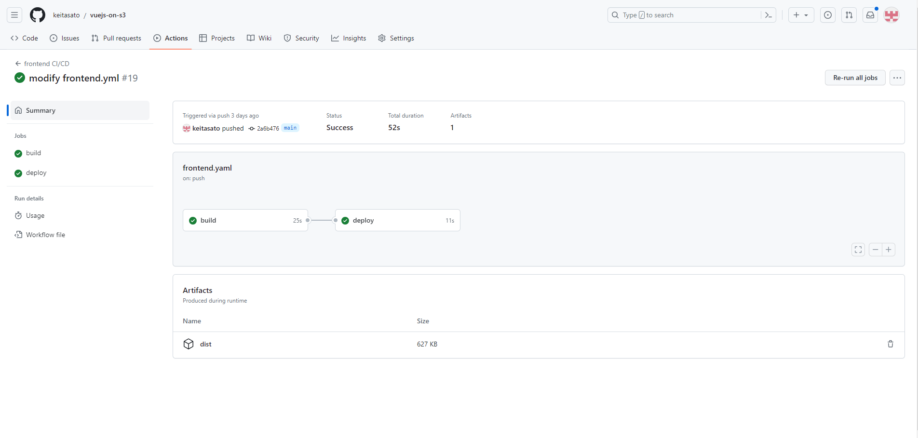Click the 627 KB artifact size

click(427, 344)
